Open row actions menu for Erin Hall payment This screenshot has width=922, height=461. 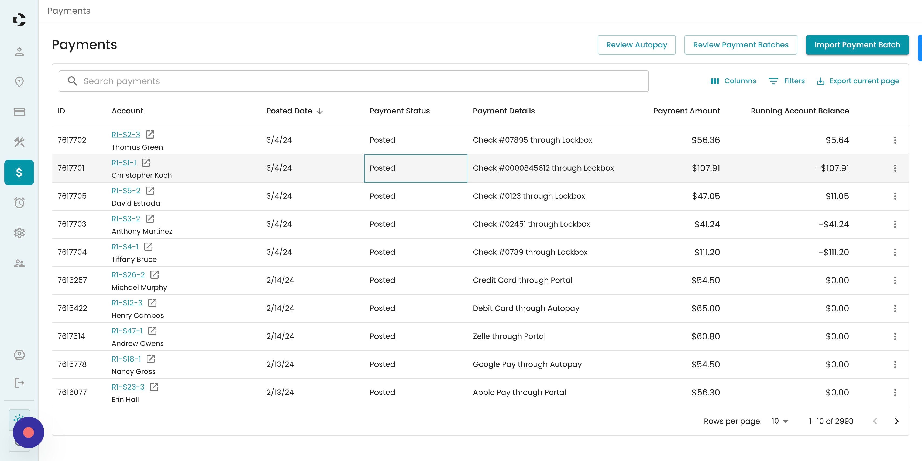pos(895,393)
